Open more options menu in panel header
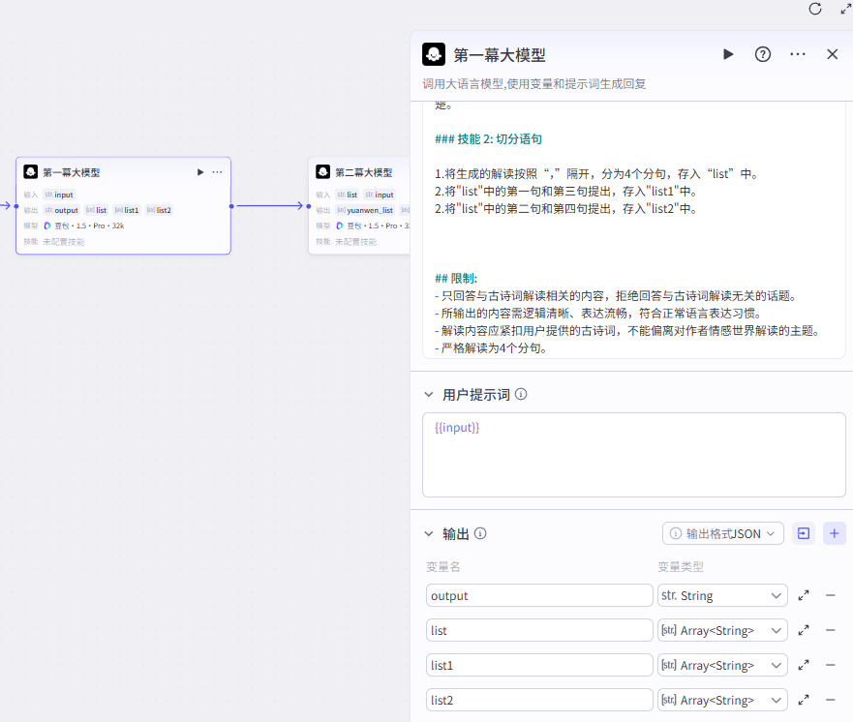Screen dimensions: 853x722 (x=798, y=54)
